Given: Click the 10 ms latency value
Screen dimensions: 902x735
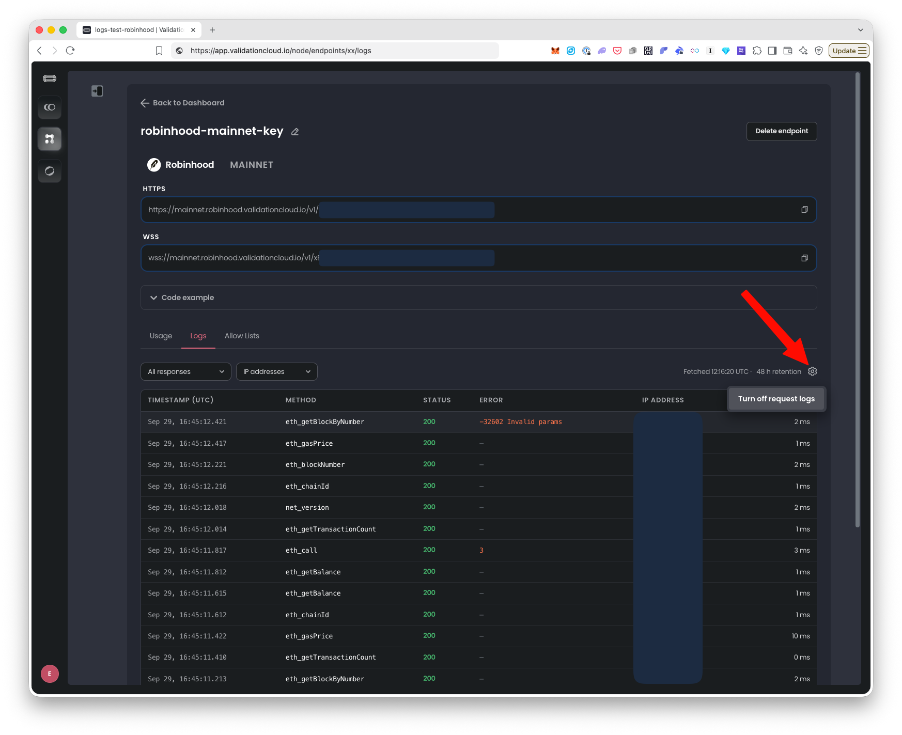Looking at the screenshot, I should pyautogui.click(x=801, y=636).
